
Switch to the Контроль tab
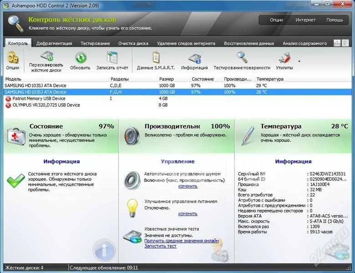(18, 43)
